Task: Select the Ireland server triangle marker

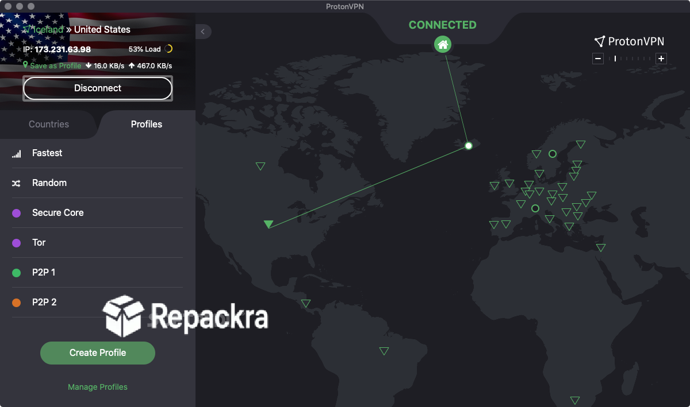Action: click(494, 185)
